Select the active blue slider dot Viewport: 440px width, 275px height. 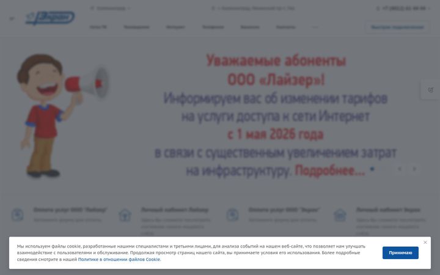(372, 169)
